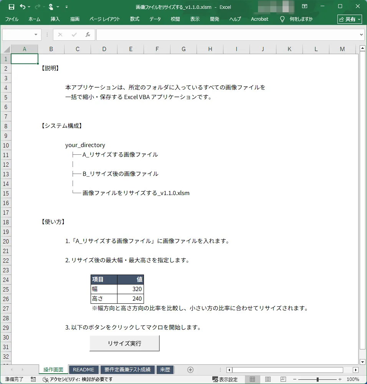The width and height of the screenshot is (367, 384).
Task: Click the macro recording icon in status bar
Action: 33,379
